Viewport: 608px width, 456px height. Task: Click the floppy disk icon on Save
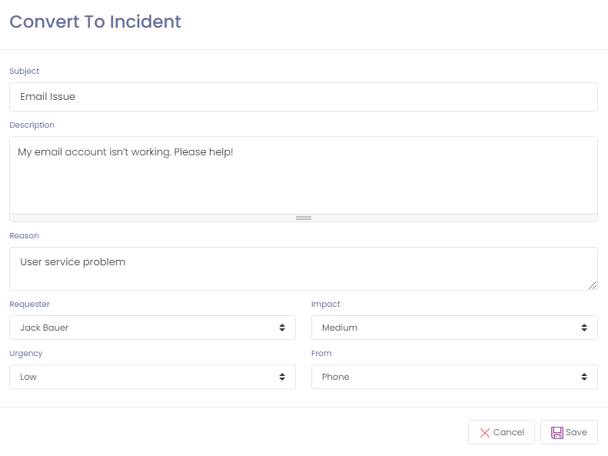pyautogui.click(x=557, y=433)
